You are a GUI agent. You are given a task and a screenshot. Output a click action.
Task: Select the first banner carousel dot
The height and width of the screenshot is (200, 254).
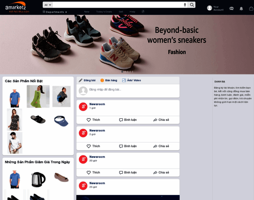(122, 72)
